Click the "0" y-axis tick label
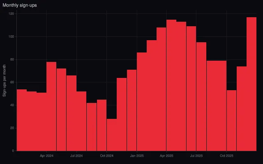263x164 pixels. point(13,151)
